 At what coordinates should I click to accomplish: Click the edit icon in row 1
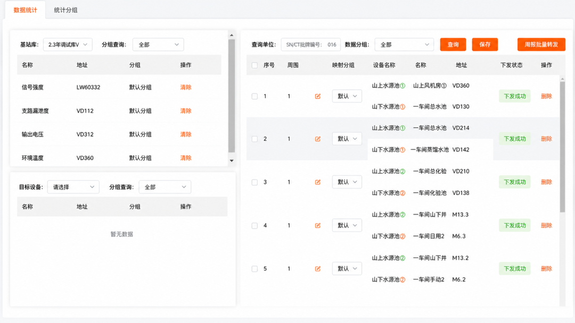(317, 96)
